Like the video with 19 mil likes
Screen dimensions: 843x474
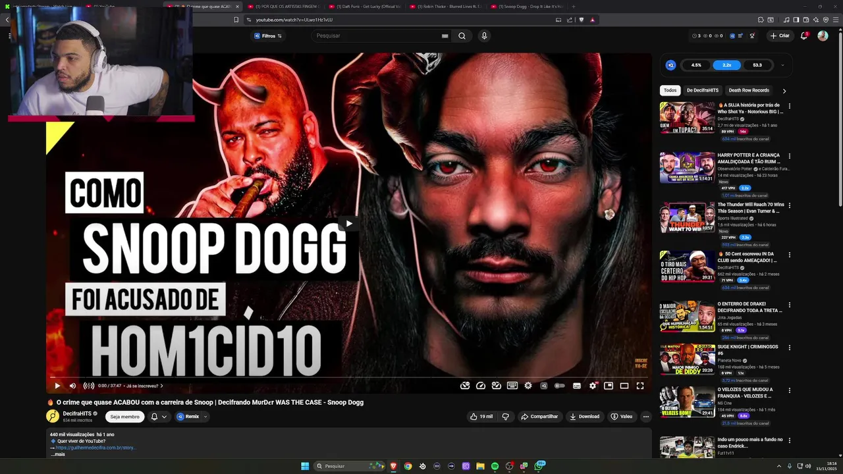481,417
